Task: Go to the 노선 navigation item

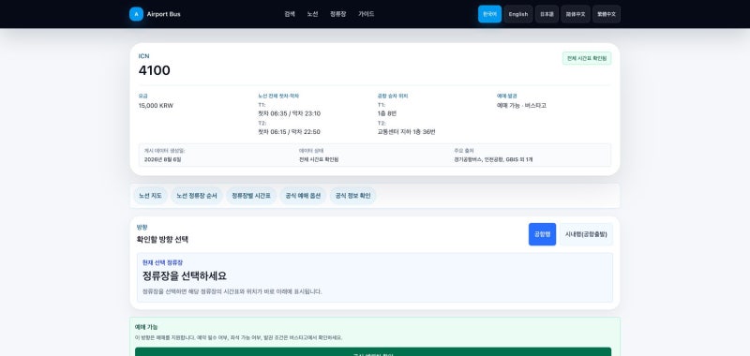Action: [x=312, y=14]
